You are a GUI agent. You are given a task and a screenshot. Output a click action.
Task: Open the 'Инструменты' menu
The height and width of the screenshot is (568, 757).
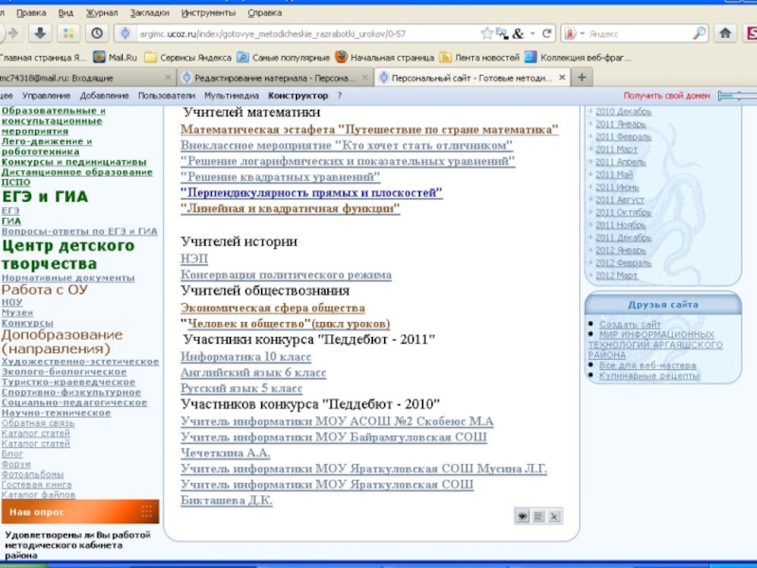[x=211, y=13]
